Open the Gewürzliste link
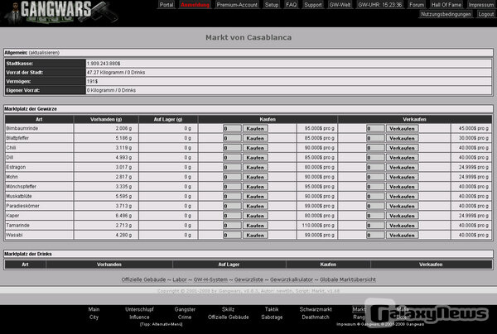This screenshot has width=497, height=334. pyautogui.click(x=248, y=279)
